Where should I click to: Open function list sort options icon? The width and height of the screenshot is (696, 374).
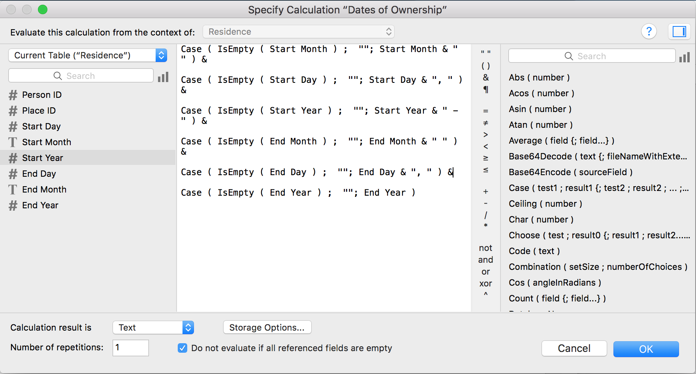685,57
